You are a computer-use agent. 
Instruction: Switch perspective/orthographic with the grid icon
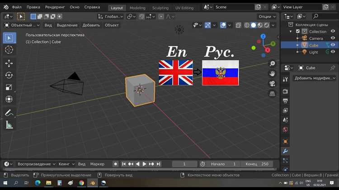click(x=272, y=93)
